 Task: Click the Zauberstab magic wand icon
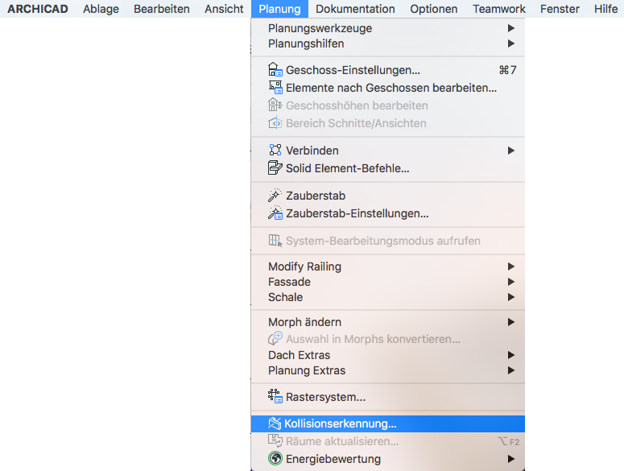(275, 196)
